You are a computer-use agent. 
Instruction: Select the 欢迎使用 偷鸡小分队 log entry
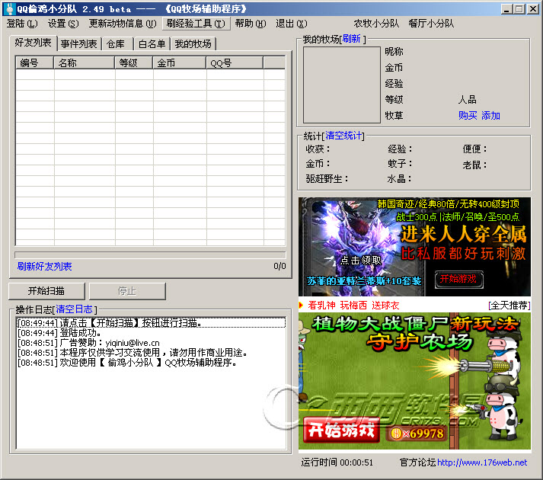coord(151,363)
